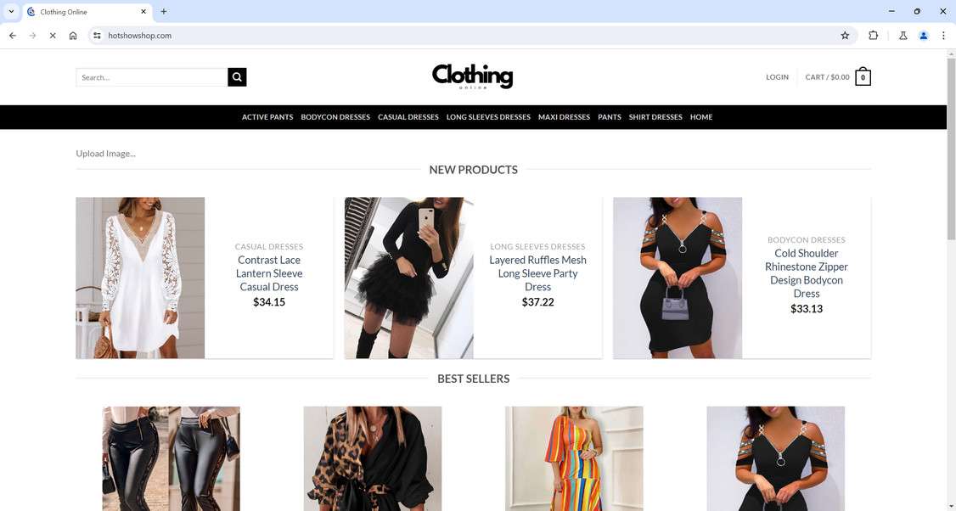Viewport: 956px width, 511px height.
Task: Click the Chrome Labs flask icon
Action: [903, 36]
